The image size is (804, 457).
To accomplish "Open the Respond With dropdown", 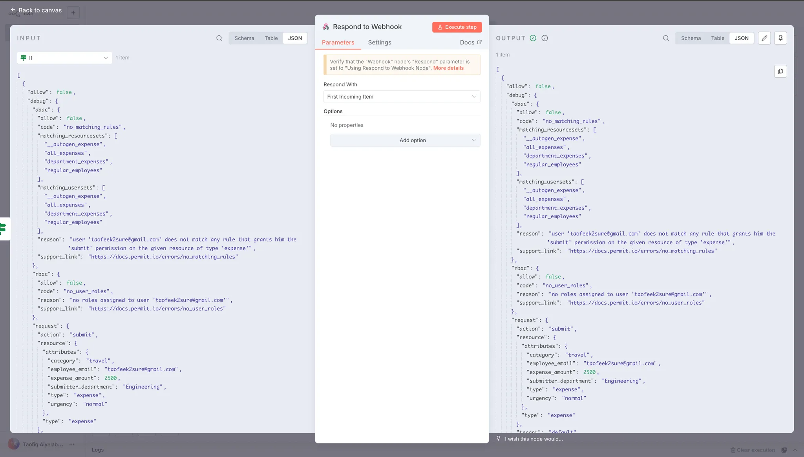I will point(402,97).
